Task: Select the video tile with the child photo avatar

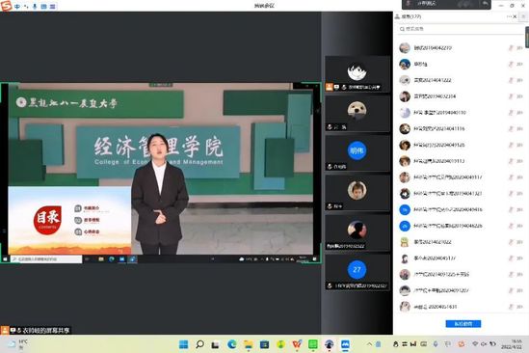Action: pyautogui.click(x=357, y=193)
